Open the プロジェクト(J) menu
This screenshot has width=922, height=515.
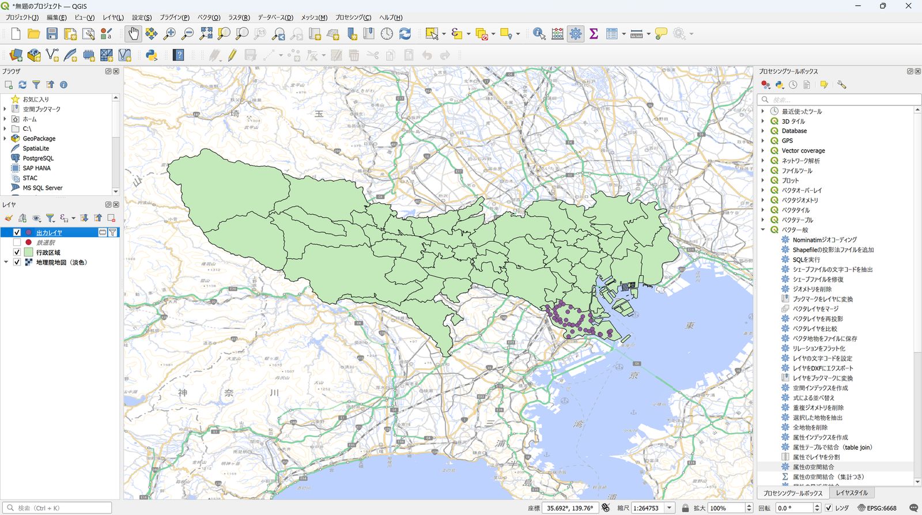click(22, 17)
